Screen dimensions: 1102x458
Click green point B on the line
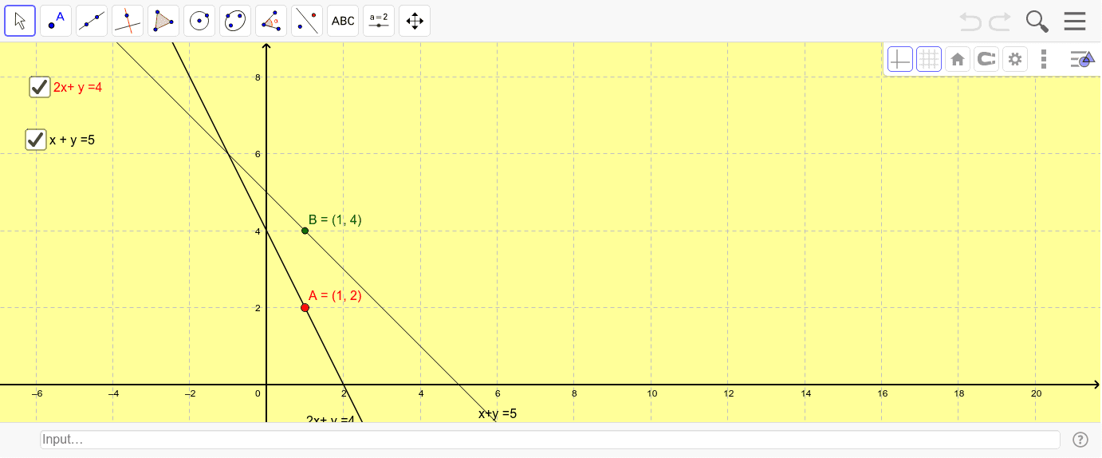pyautogui.click(x=305, y=231)
